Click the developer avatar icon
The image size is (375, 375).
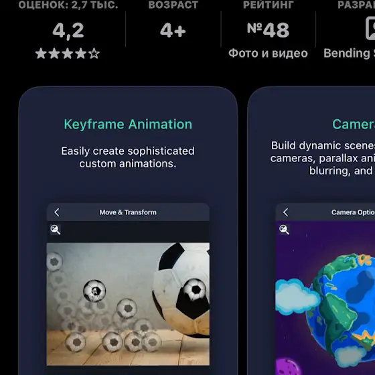click(370, 28)
